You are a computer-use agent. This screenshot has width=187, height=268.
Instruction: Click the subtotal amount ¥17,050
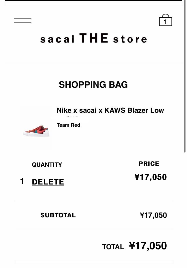tap(153, 215)
